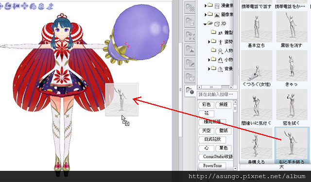The height and width of the screenshot is (182, 311).
Task: Open the 3D material folder sidebar icon
Action: (x=190, y=77)
